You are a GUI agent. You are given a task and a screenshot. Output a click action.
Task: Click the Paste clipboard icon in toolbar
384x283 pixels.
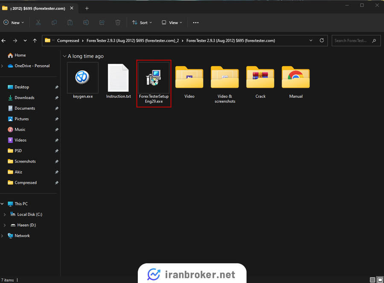click(70, 23)
